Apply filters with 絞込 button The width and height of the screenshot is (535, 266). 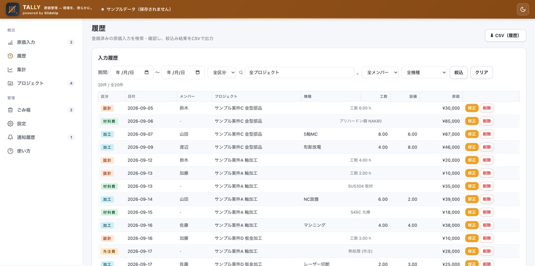(x=459, y=72)
